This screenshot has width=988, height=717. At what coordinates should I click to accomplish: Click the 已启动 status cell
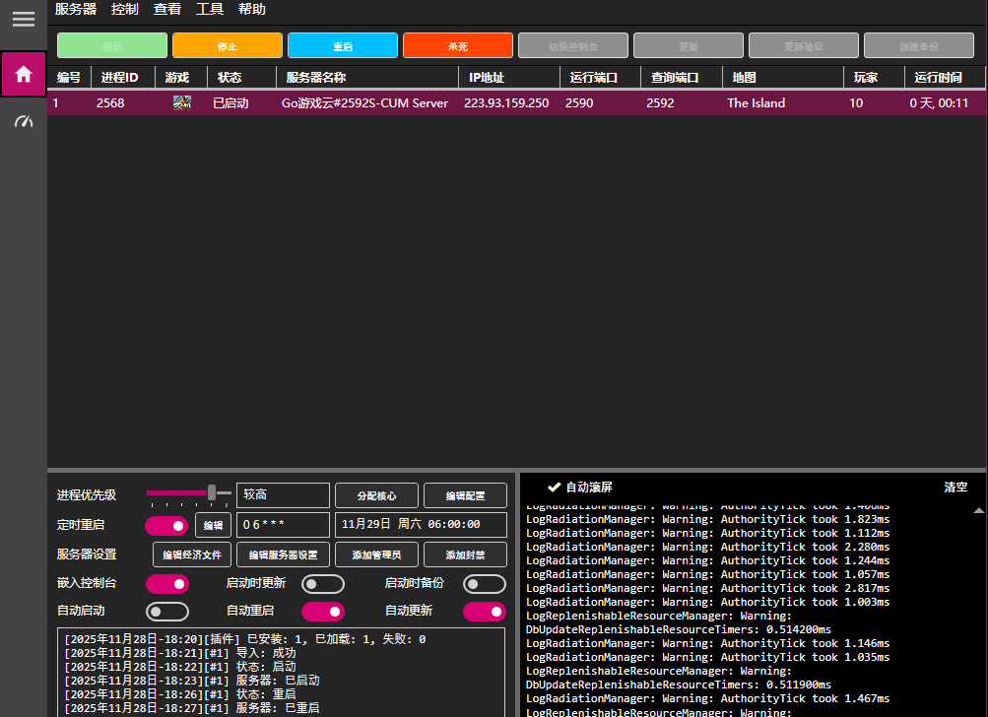[231, 103]
